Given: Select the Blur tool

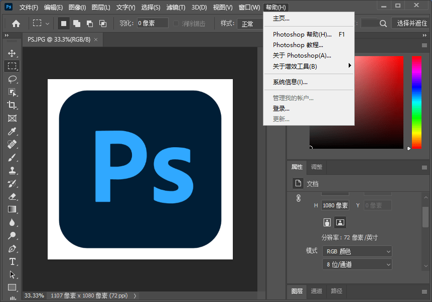Looking at the screenshot, I should click(x=12, y=222).
